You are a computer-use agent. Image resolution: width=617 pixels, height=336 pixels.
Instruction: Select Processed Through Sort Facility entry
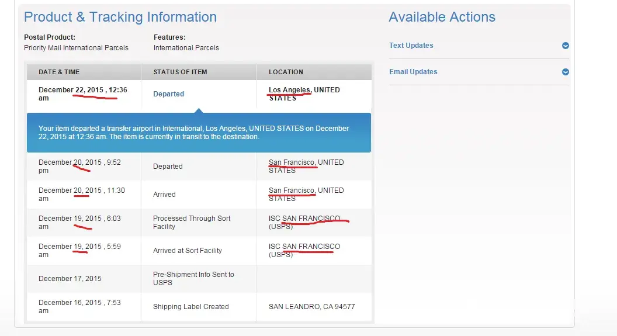[x=192, y=222]
